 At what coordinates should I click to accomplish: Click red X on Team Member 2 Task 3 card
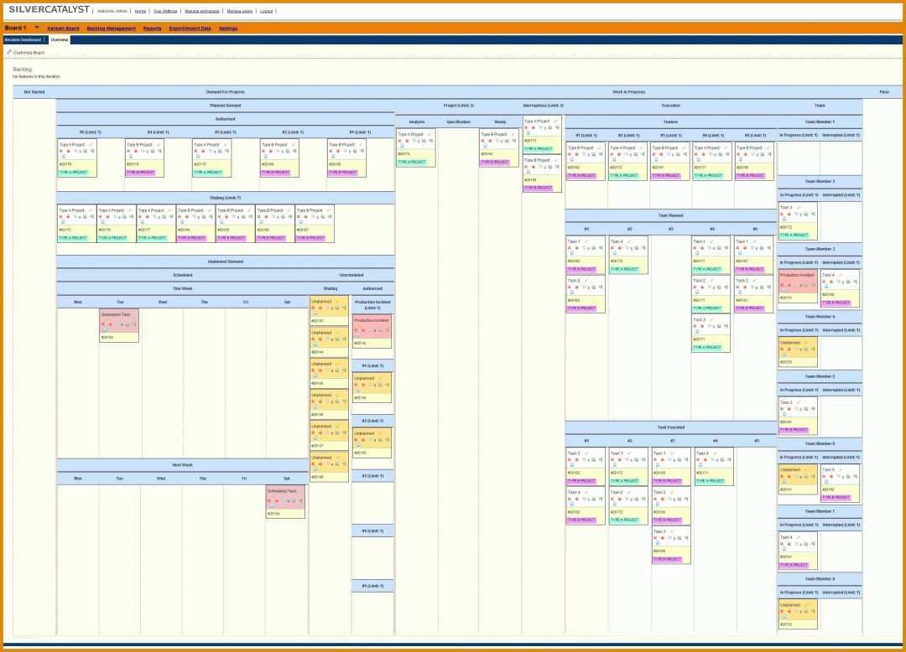(x=783, y=214)
